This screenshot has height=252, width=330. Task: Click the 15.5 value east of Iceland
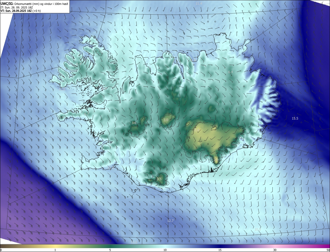click(295, 118)
